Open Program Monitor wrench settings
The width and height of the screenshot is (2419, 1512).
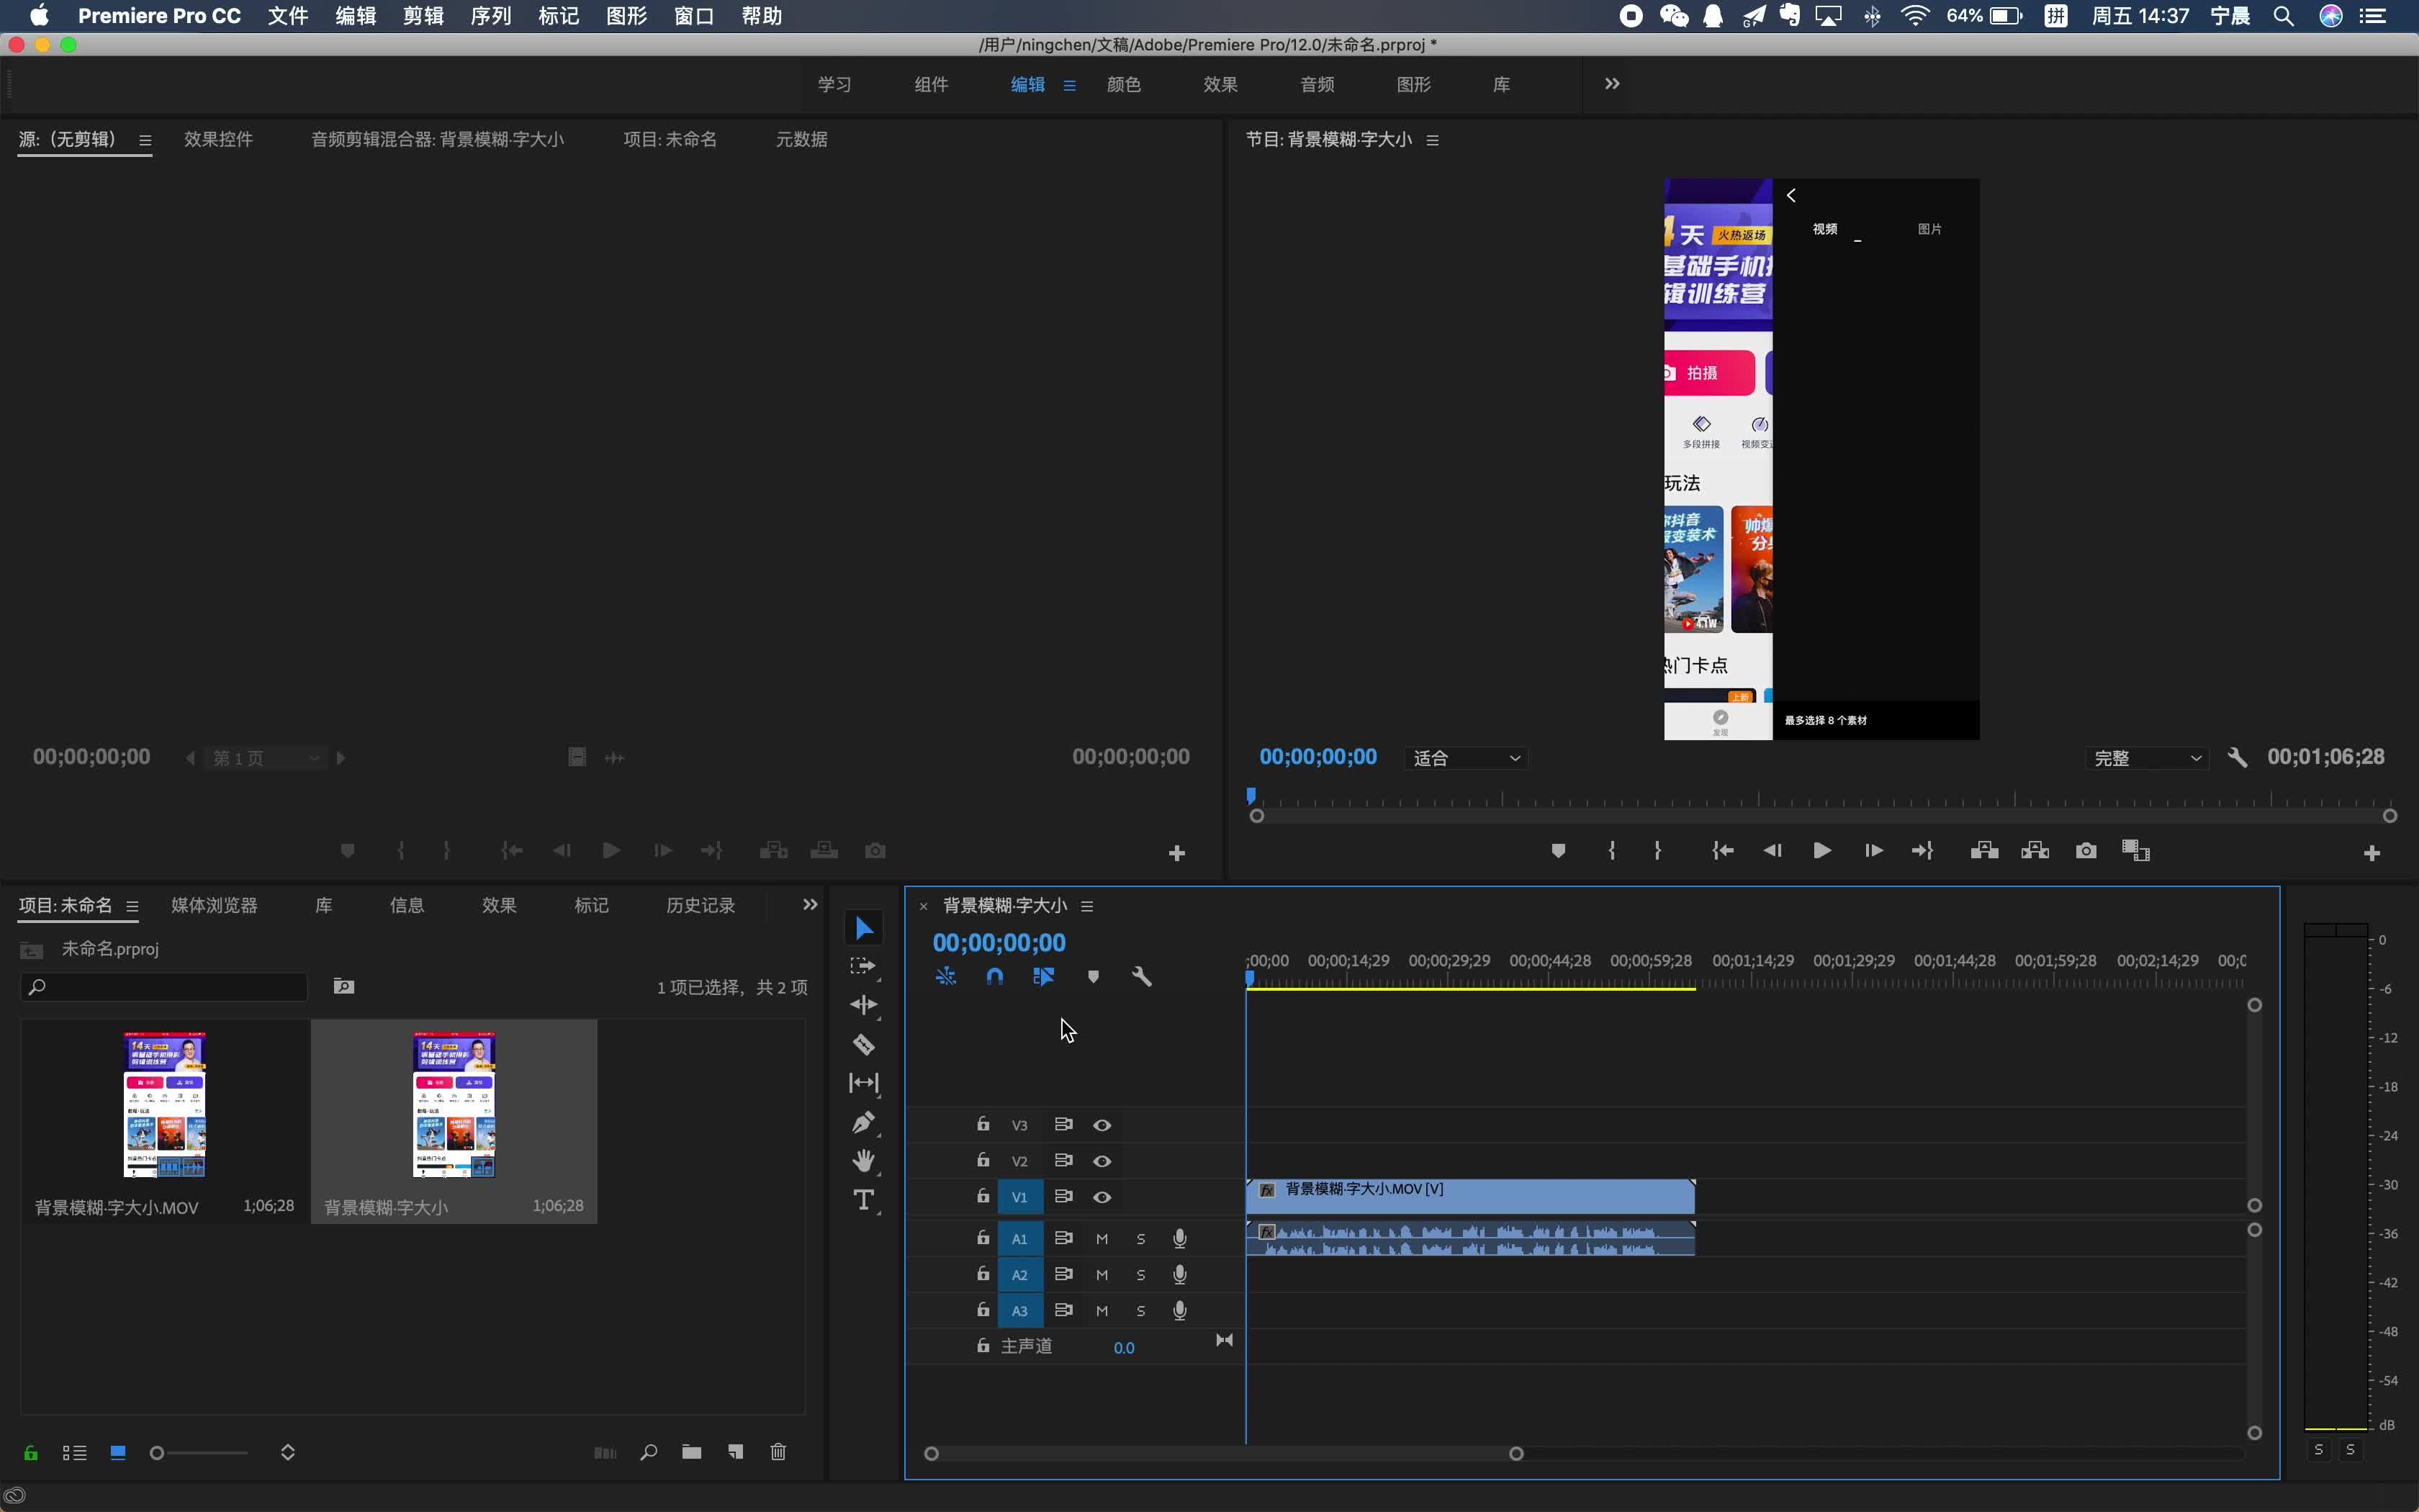[x=2238, y=758]
